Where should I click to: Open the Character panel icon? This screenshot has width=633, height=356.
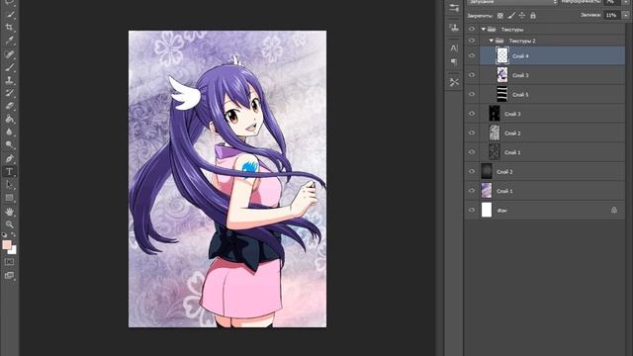(454, 48)
